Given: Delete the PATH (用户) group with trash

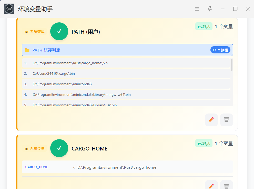Looking at the screenshot, I should (227, 120).
